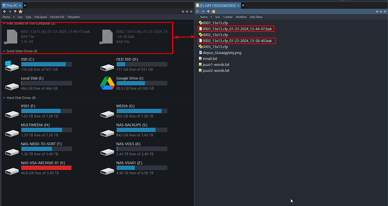
Task: Click the NAS-VSA-ARCHIVE-01 red usage bar
Action: pyautogui.click(x=46, y=168)
